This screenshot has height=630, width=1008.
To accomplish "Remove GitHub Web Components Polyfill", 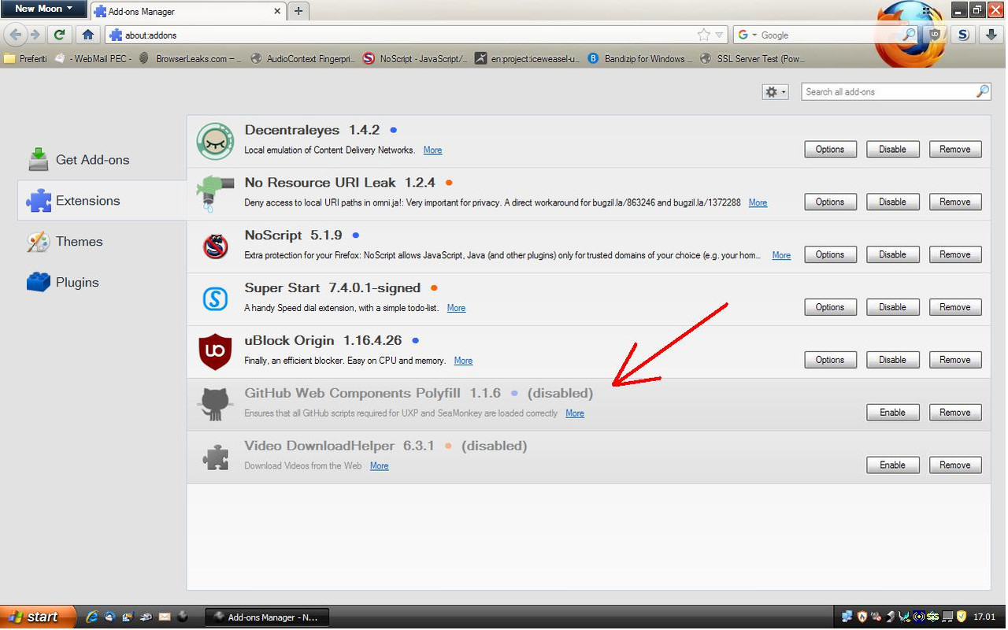I will pos(955,413).
